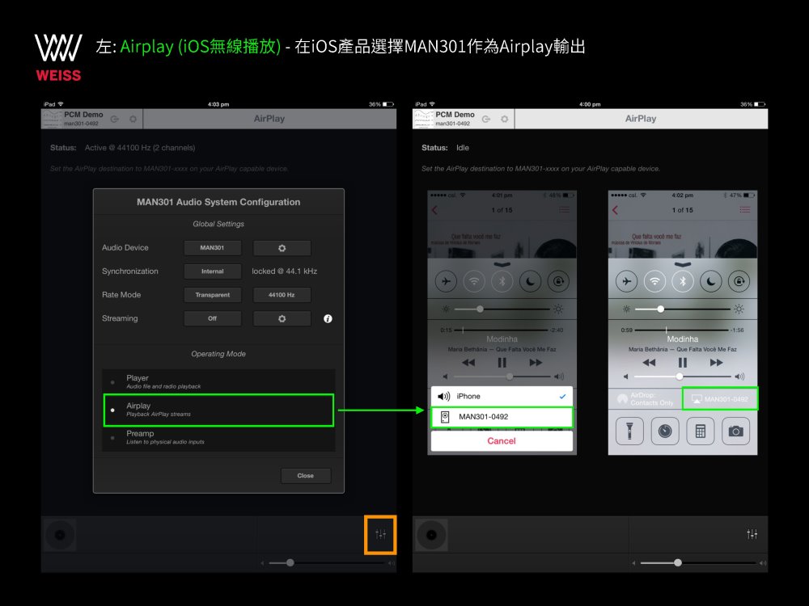Image resolution: width=809 pixels, height=606 pixels.
Task: Click the gear icon in left iPad header
Action: pyautogui.click(x=133, y=119)
